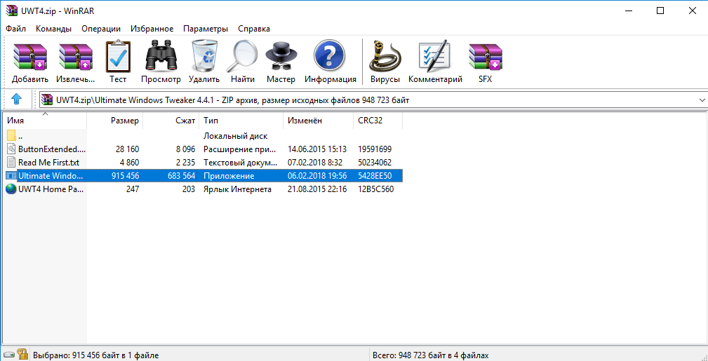Click the Ultimate Windows application icon

(x=11, y=175)
